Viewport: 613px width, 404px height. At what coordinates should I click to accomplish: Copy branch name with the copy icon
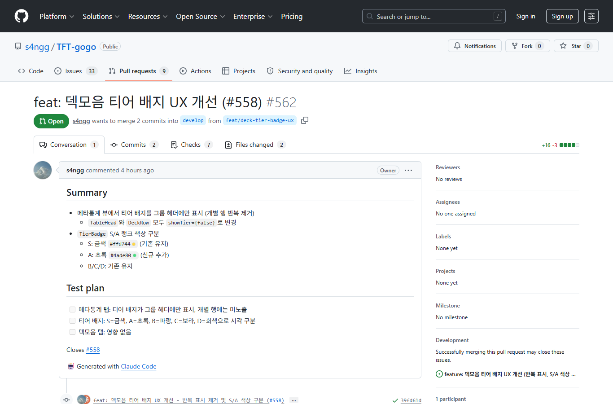(305, 120)
